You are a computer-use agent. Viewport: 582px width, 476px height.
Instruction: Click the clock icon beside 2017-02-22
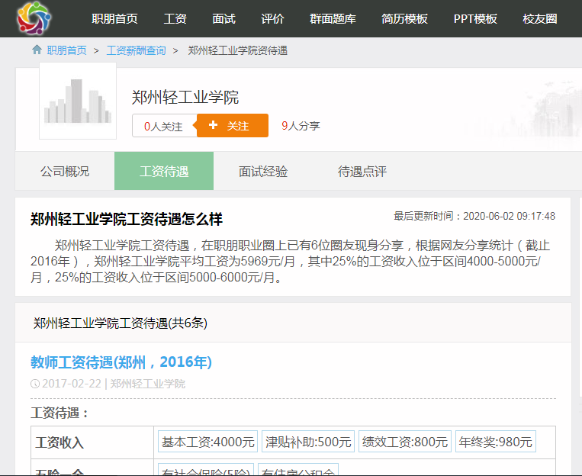[x=35, y=384]
